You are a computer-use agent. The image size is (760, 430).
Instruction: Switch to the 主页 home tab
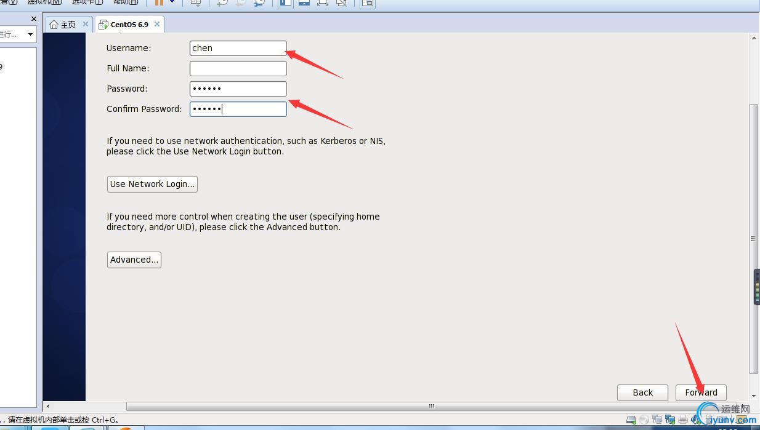click(x=68, y=25)
